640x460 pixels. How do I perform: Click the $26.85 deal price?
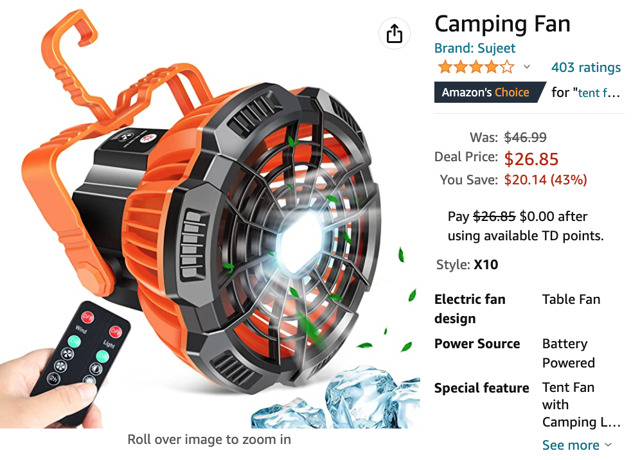531,159
